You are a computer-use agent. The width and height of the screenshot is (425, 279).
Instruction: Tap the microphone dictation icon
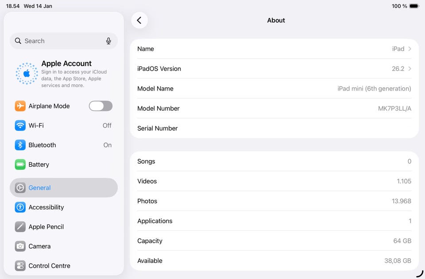(108, 41)
